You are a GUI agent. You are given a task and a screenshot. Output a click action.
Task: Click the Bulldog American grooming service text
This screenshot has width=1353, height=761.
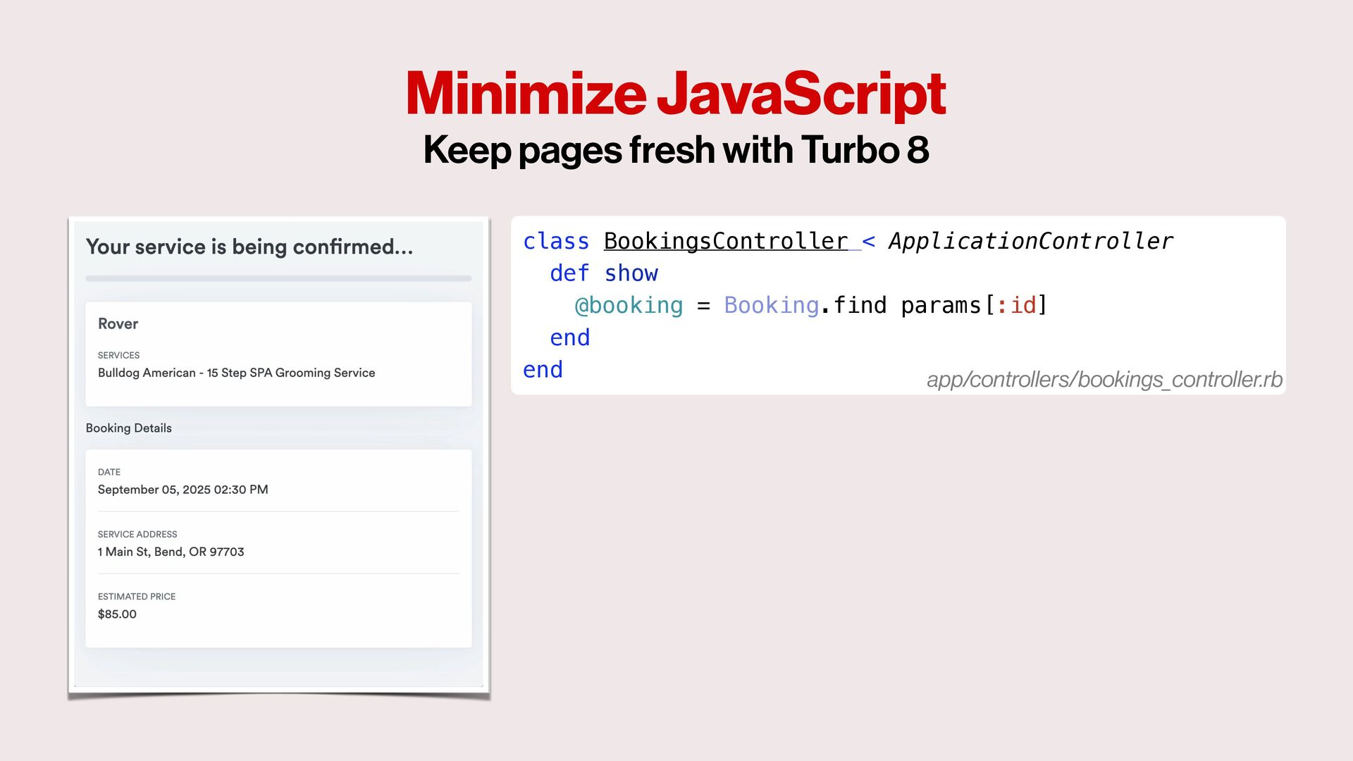click(236, 373)
